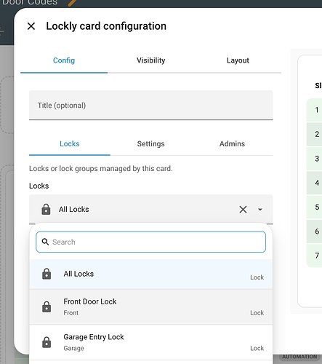Close the Lockly card configuration dialog
This screenshot has width=322, height=364.
click(x=31, y=26)
